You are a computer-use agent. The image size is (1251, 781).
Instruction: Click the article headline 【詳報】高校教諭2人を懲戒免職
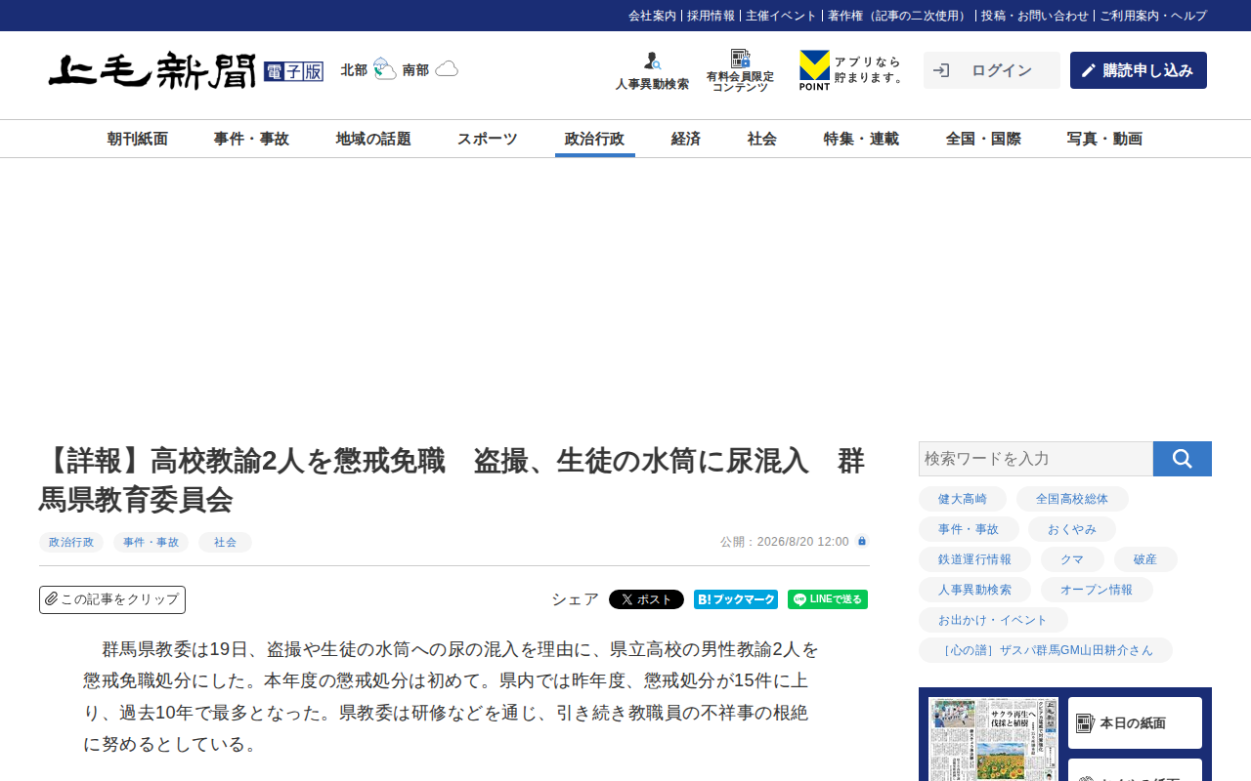coord(452,479)
